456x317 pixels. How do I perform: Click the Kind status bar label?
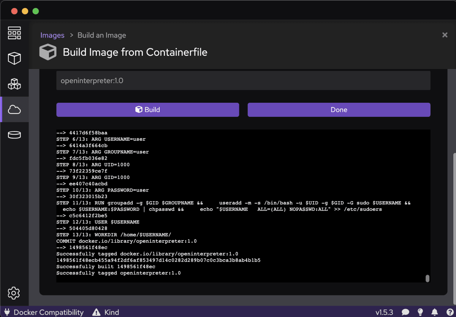coord(112,312)
